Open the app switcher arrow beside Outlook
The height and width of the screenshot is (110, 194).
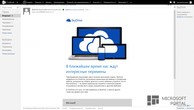18,2
